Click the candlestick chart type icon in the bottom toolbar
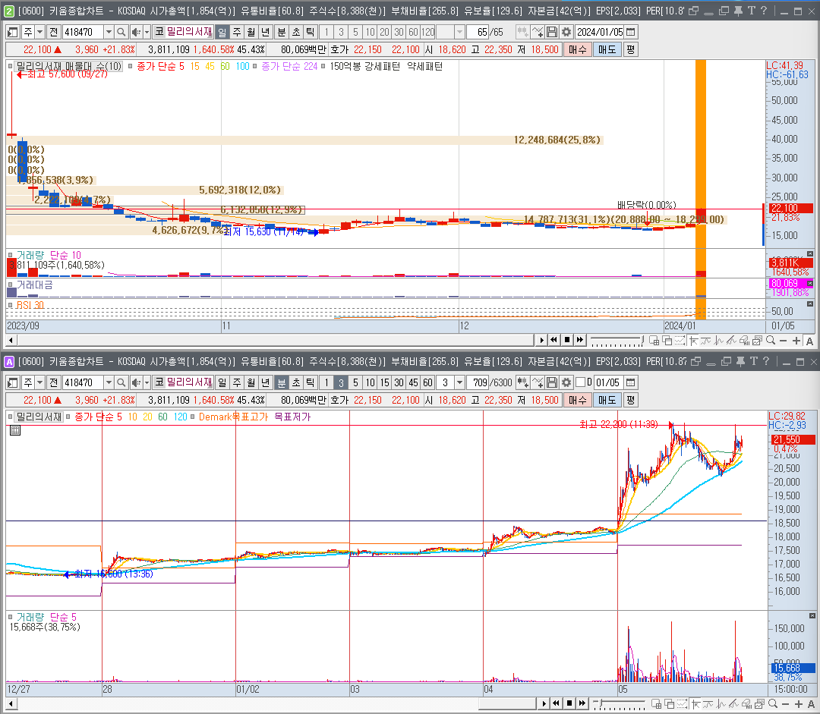 click(522, 382)
